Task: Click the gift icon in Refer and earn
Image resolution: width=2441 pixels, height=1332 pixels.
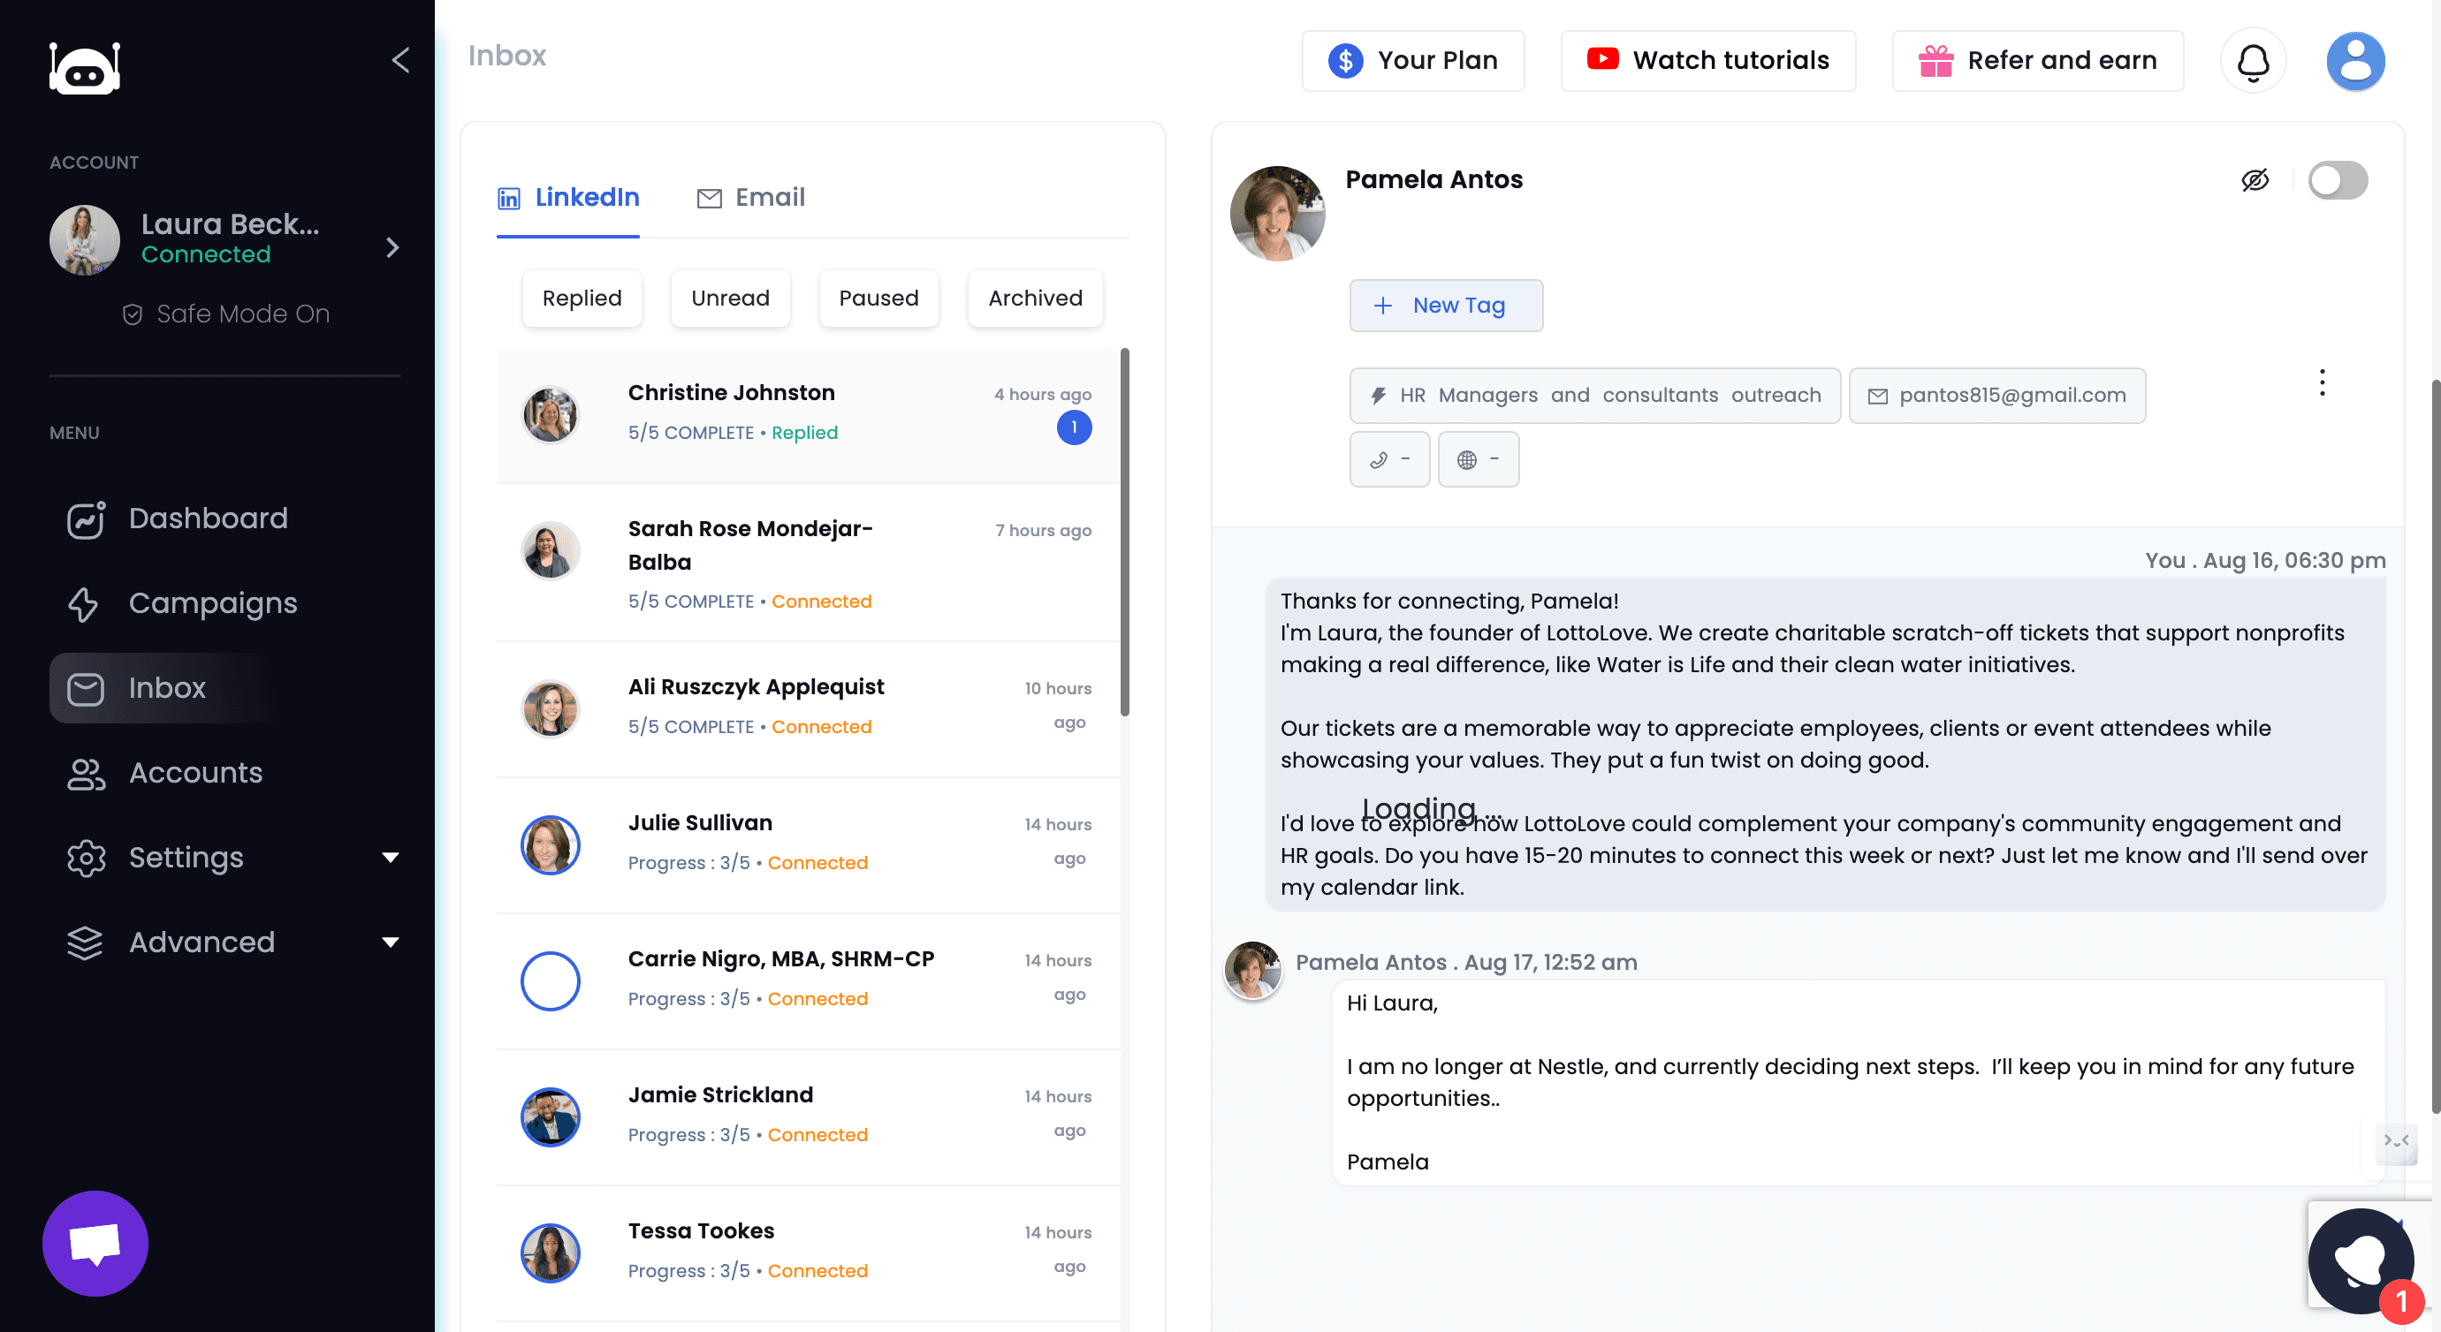Action: pos(1936,61)
